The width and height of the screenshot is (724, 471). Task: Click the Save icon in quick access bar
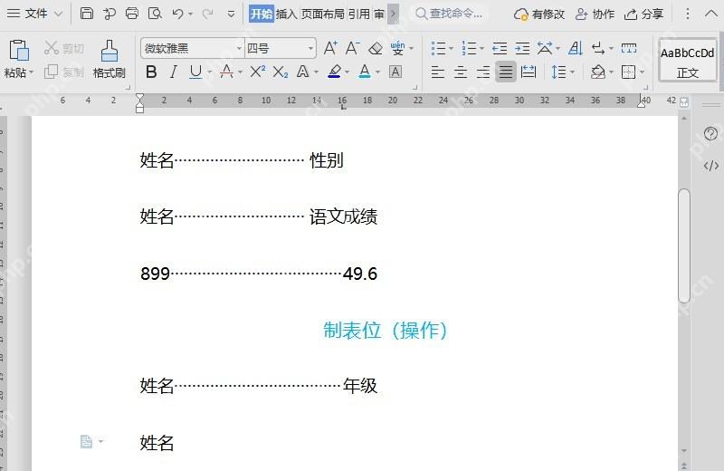coord(86,14)
